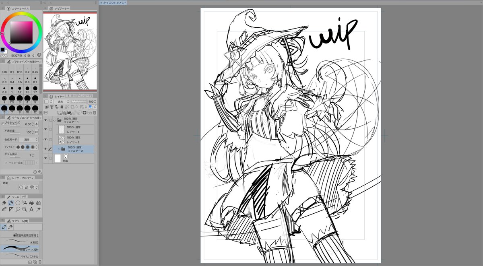
Task: Select the airbrush spray tool
Action: 25,203
